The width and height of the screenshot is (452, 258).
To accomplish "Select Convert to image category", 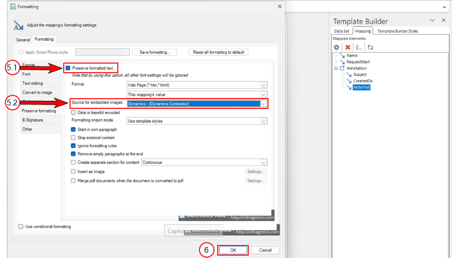I will (41, 92).
